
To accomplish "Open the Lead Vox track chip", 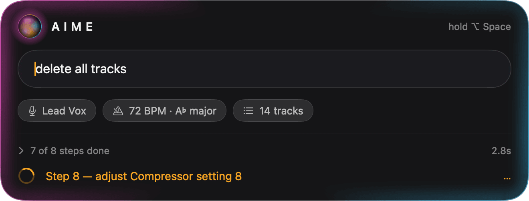I will tap(57, 111).
